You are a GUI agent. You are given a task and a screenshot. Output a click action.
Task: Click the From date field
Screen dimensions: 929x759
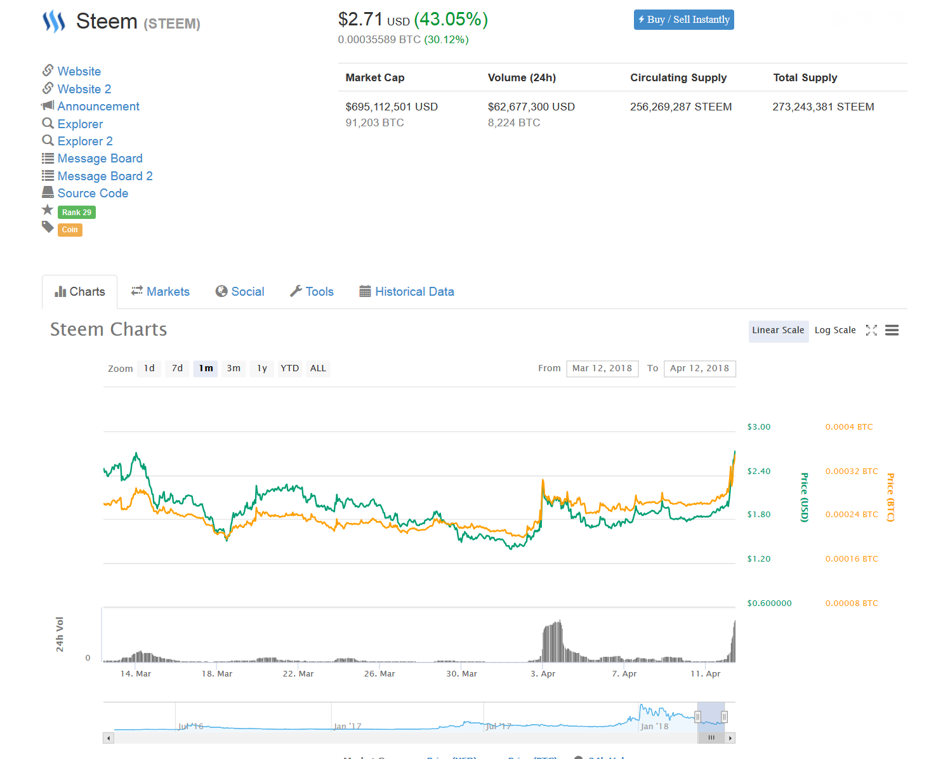point(602,369)
